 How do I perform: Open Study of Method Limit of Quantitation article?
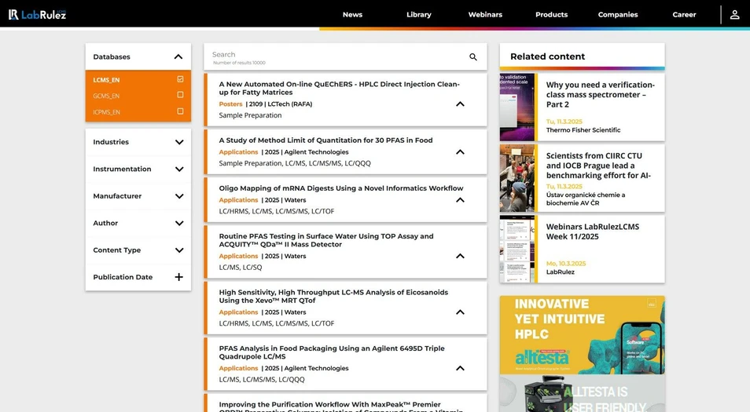[325, 140]
